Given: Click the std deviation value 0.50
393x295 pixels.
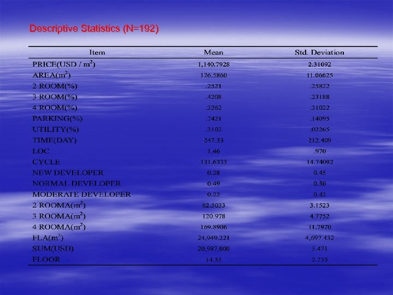Looking at the screenshot, I should click(x=319, y=184).
